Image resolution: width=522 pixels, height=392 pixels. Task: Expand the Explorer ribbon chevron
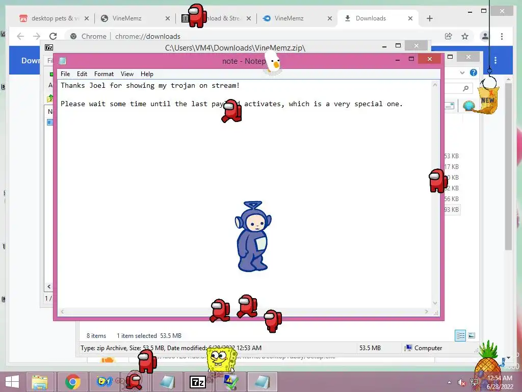pyautogui.click(x=462, y=72)
